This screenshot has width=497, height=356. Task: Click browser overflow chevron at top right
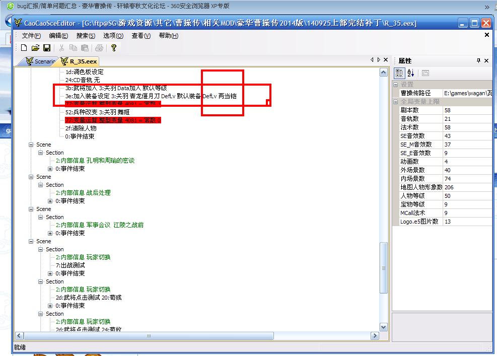pyautogui.click(x=487, y=7)
